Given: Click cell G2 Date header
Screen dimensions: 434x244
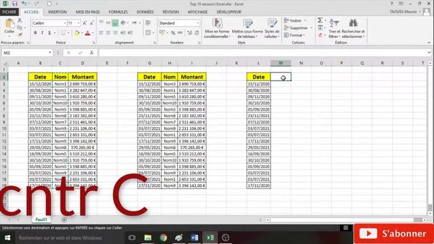Looking at the screenshot, I should pos(149,77).
